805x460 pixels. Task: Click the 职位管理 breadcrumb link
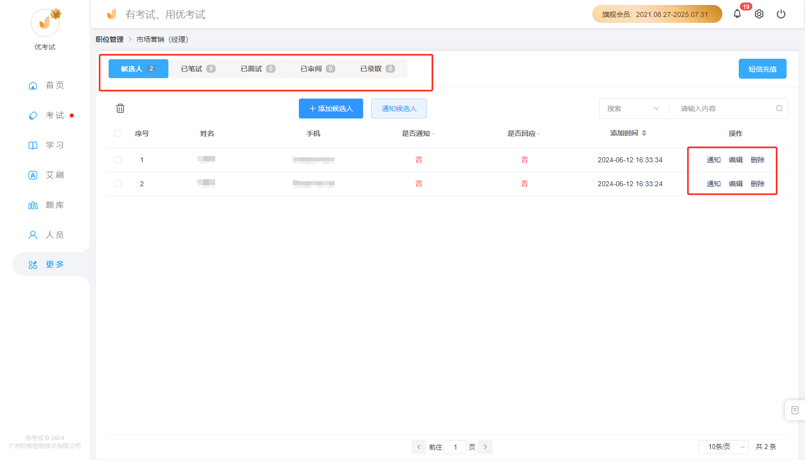pyautogui.click(x=110, y=39)
